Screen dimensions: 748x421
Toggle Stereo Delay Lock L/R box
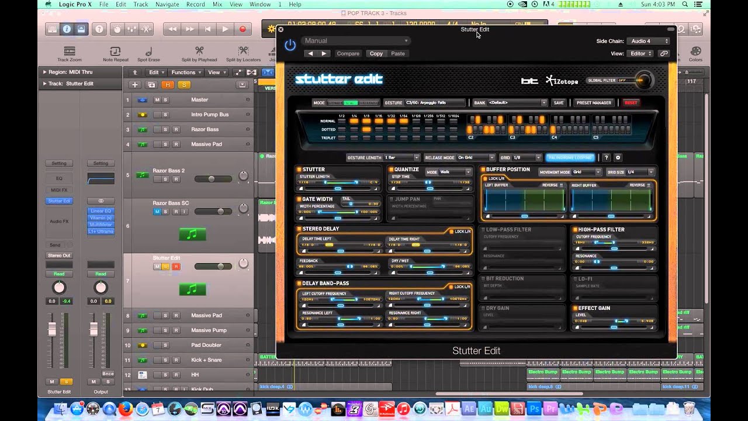coord(451,232)
